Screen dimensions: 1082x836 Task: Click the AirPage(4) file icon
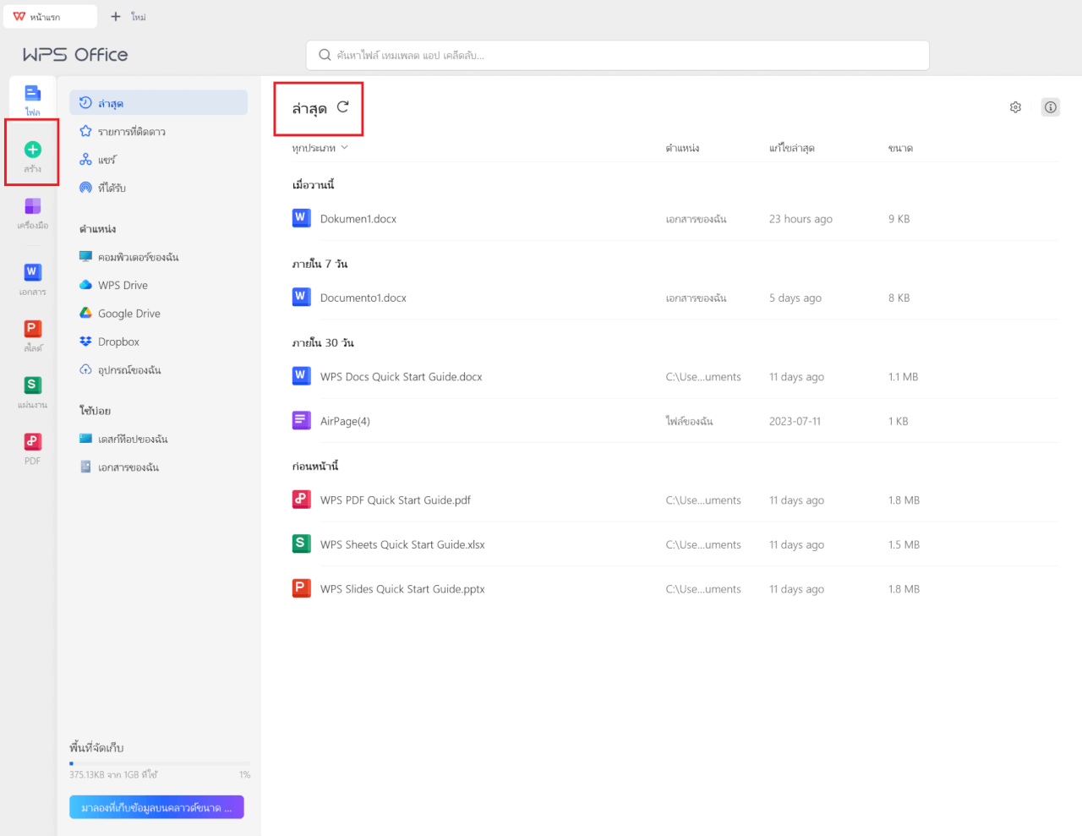[301, 420]
